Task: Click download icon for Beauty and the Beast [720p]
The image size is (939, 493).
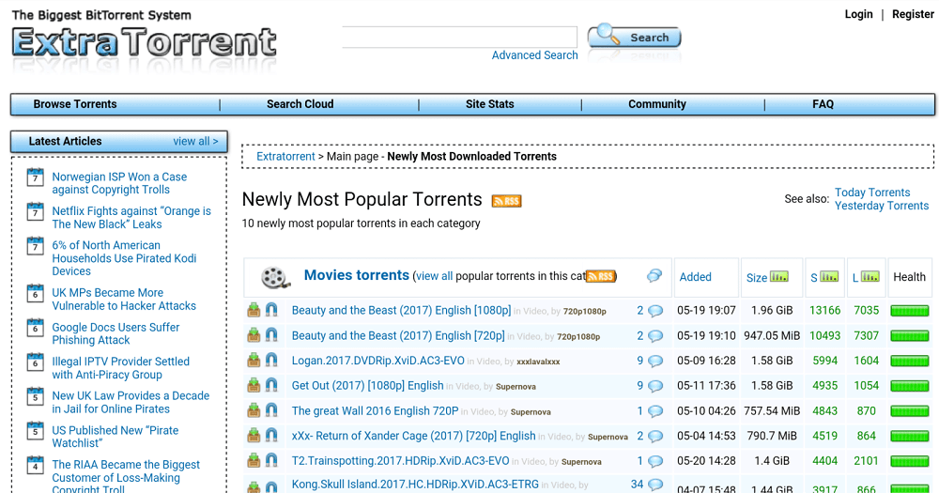Action: (x=254, y=335)
